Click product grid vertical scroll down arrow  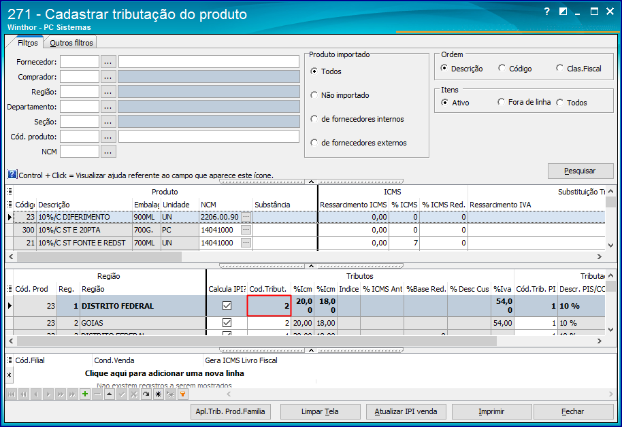(x=611, y=245)
